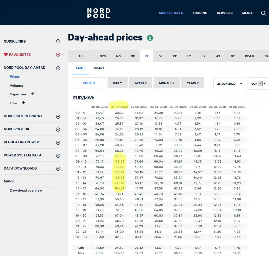The image size is (269, 256).
Task: Open the 26 JUN 2020 date dropdown
Action: point(229,84)
